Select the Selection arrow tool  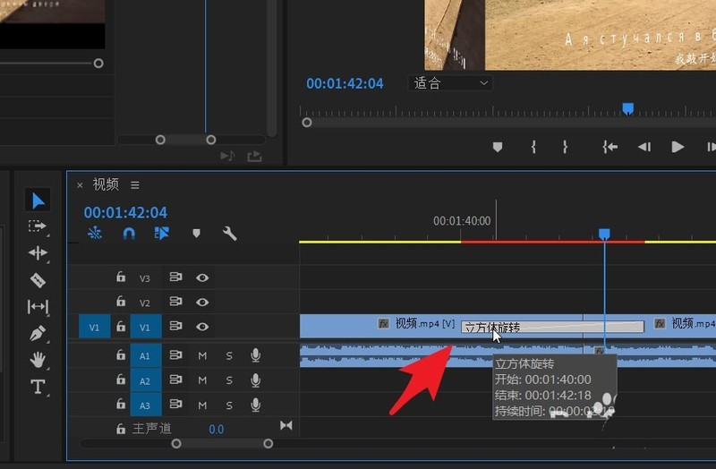coord(38,200)
